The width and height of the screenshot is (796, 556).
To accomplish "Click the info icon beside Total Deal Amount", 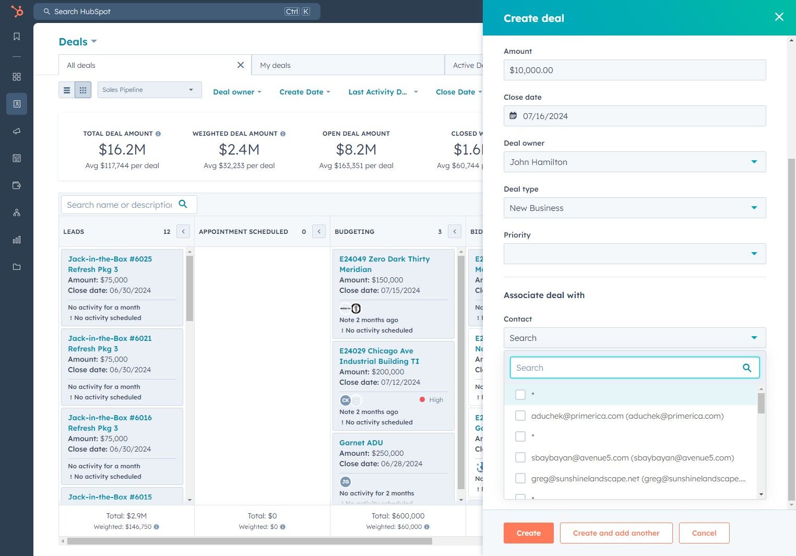I will [158, 134].
